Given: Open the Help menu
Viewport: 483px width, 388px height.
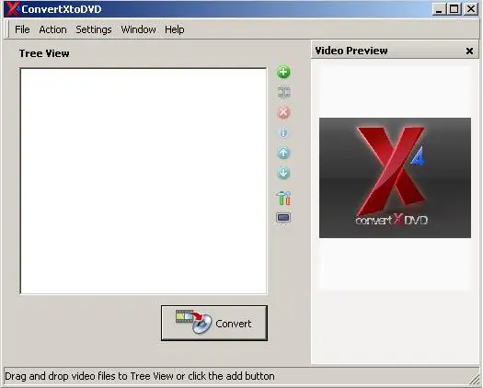Looking at the screenshot, I should [x=175, y=29].
